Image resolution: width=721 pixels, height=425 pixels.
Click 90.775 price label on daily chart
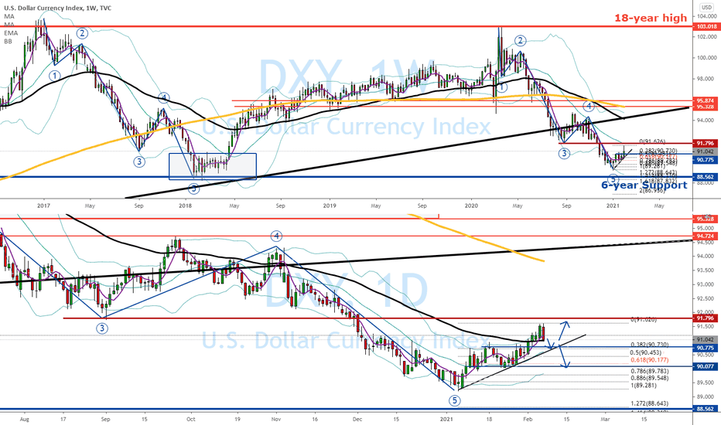click(x=707, y=348)
